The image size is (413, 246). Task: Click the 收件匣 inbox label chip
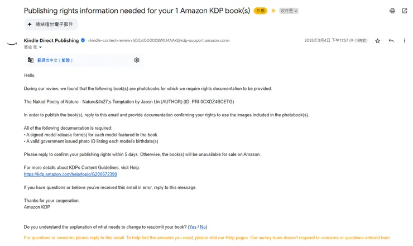pos(286,11)
